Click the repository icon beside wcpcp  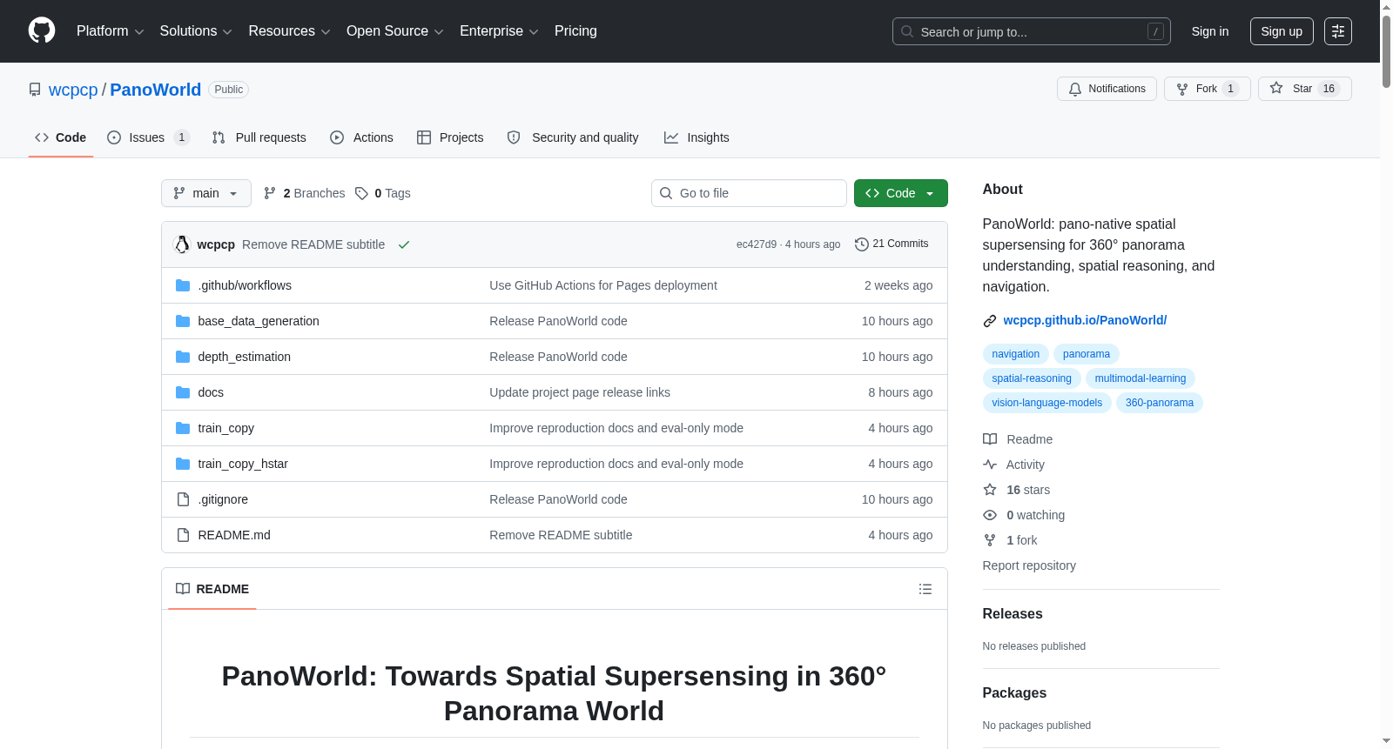(35, 90)
